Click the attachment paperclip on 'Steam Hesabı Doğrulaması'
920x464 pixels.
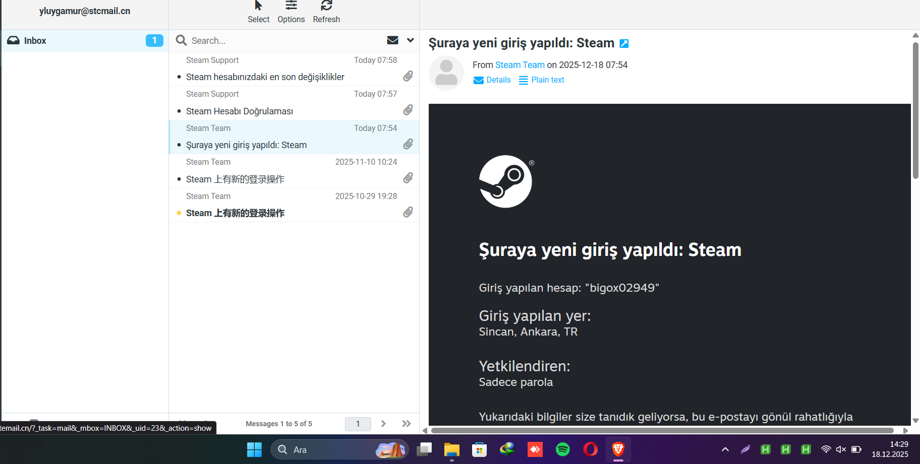[x=408, y=110]
